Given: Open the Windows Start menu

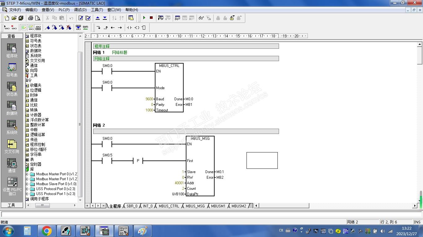Looking at the screenshot, I should point(8,231).
